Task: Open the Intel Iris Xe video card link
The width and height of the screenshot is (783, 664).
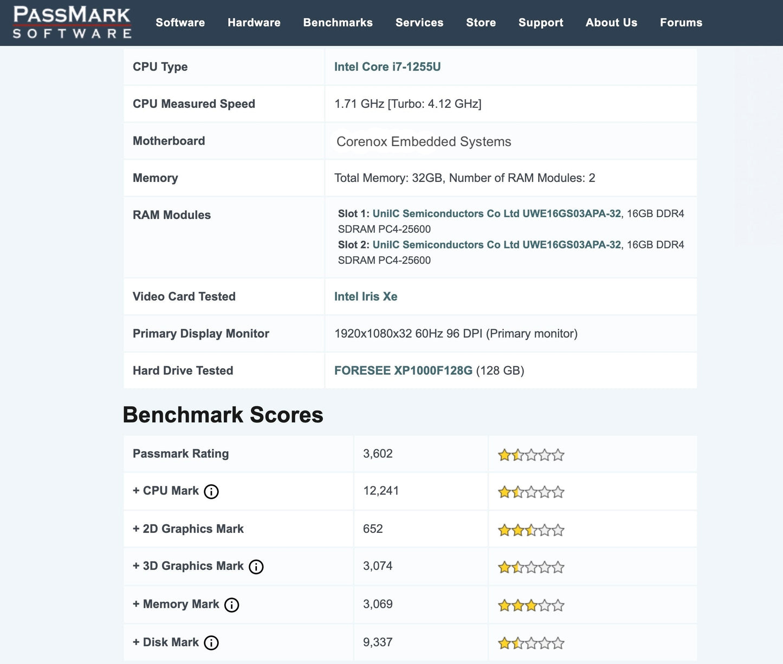Action: point(366,296)
